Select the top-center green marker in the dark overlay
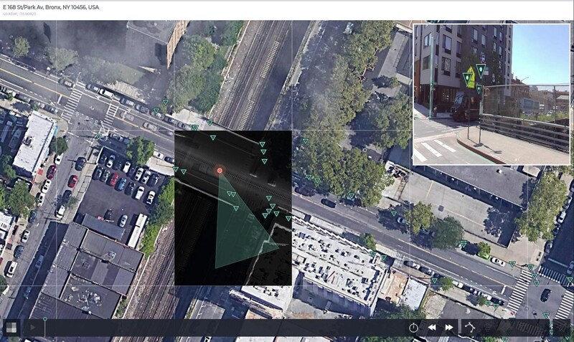This screenshot has height=342, width=574. point(212,137)
